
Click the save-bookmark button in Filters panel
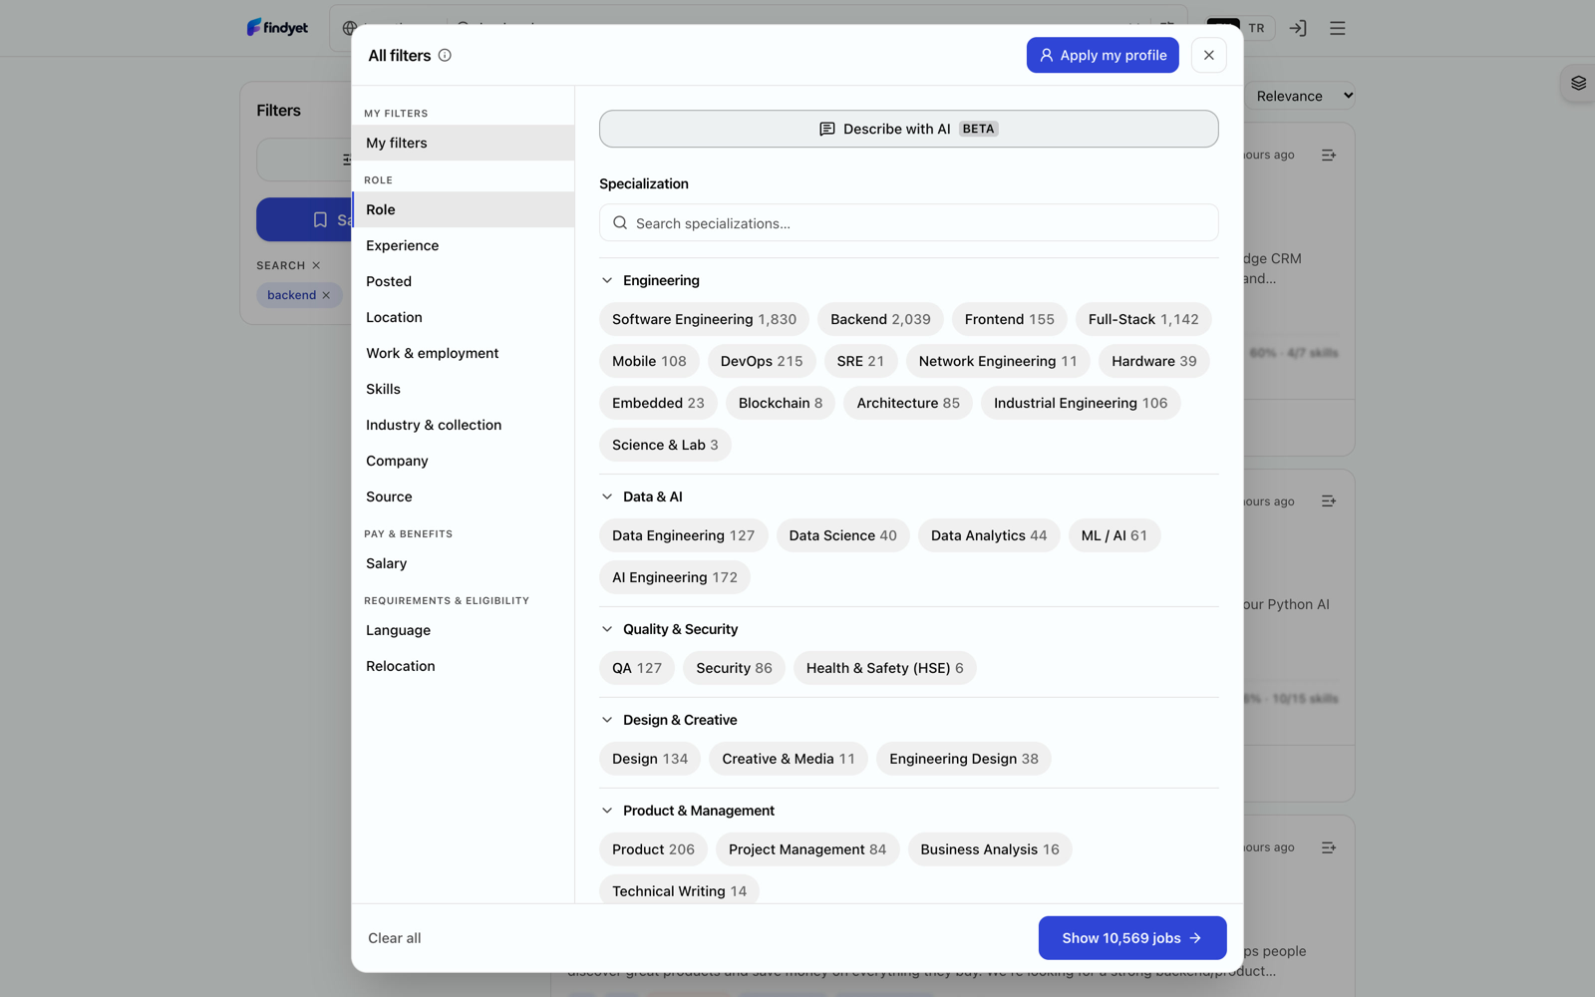(304, 219)
